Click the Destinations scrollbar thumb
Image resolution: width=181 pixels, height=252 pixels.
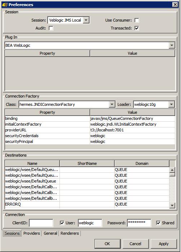[x=172, y=175]
